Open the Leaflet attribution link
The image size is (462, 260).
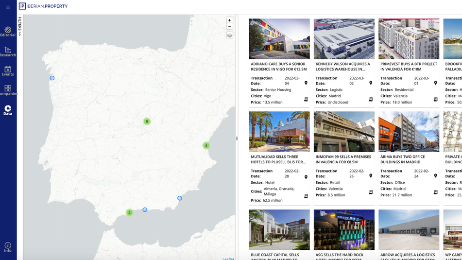[x=228, y=259]
